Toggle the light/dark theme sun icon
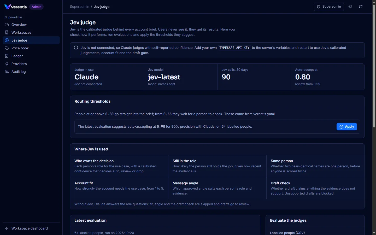The image size is (376, 235). click(350, 7)
